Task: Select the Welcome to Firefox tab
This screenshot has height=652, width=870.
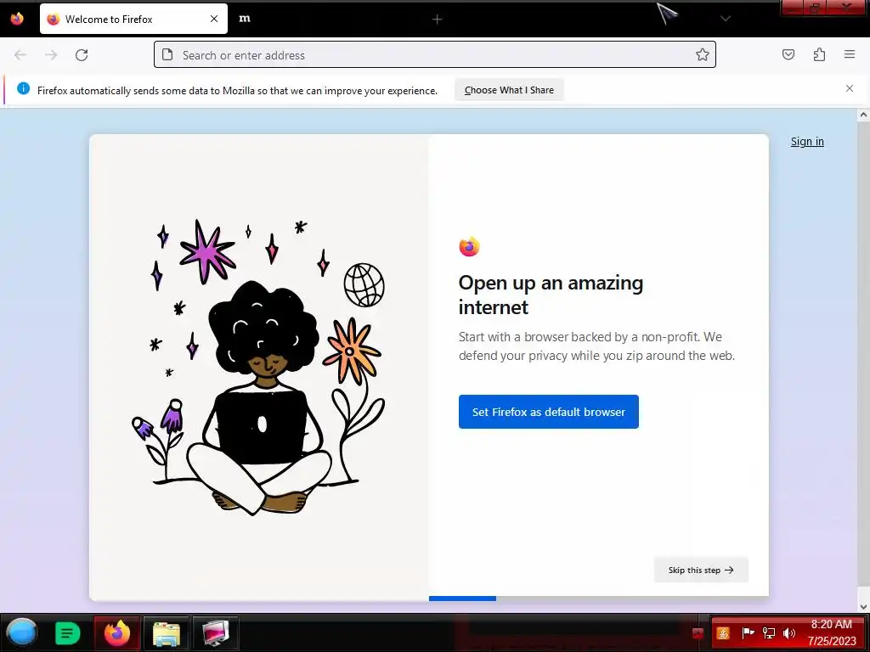Action: point(133,19)
